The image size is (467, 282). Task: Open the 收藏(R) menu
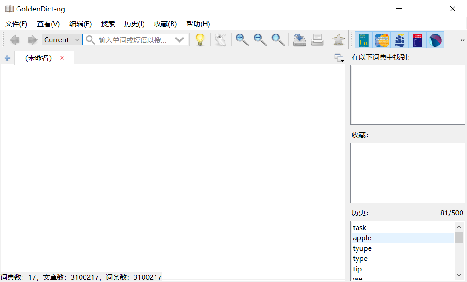coord(165,24)
